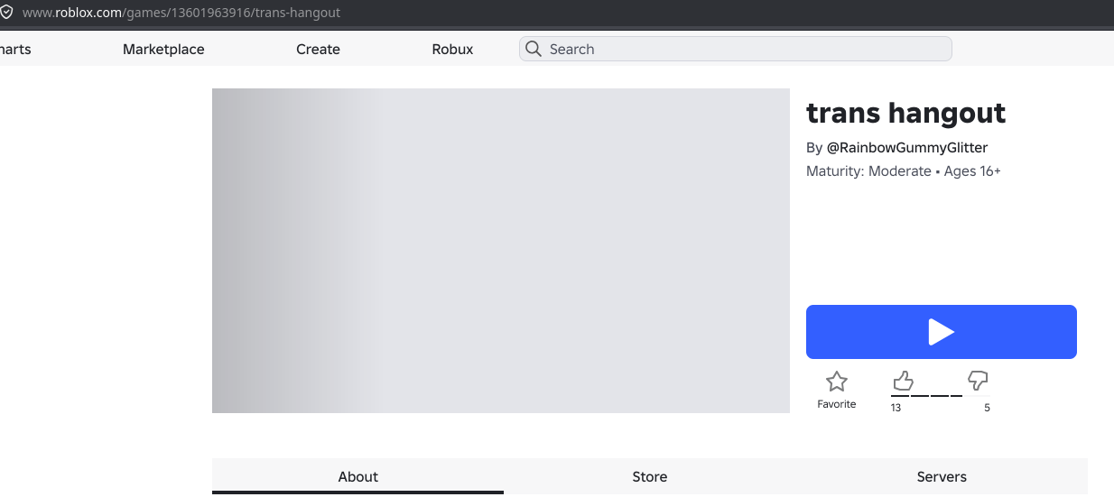The height and width of the screenshot is (497, 1114).
Task: Click the magnifier icon in search bar
Action: pos(534,49)
